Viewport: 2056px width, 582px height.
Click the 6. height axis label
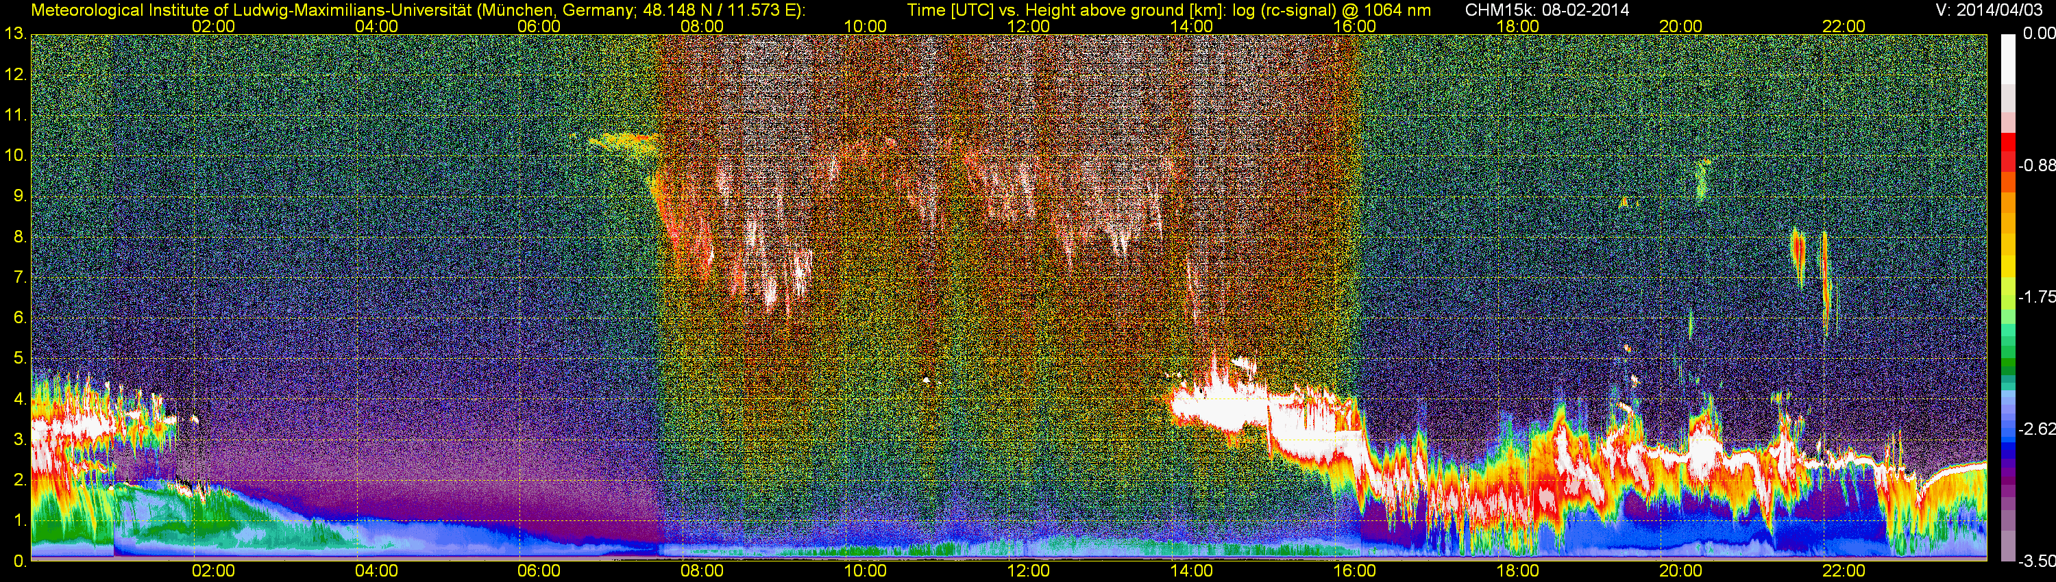click(20, 318)
